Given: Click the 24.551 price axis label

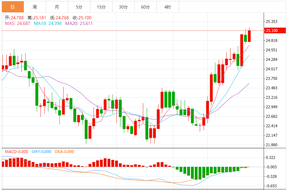Looking at the screenshot, I should (x=272, y=50).
